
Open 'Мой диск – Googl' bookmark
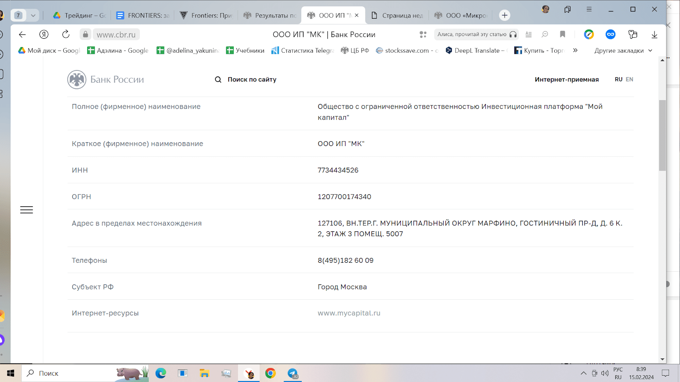pos(49,51)
